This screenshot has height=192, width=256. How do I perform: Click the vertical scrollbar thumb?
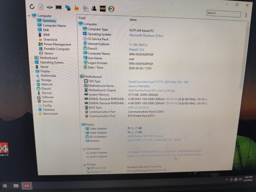tap(245, 57)
